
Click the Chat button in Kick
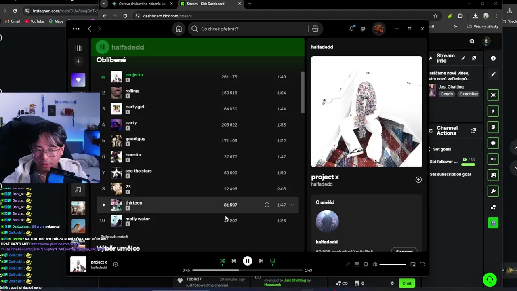point(407,283)
